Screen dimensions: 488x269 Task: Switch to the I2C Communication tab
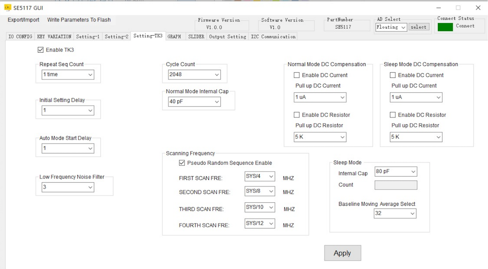[273, 36]
